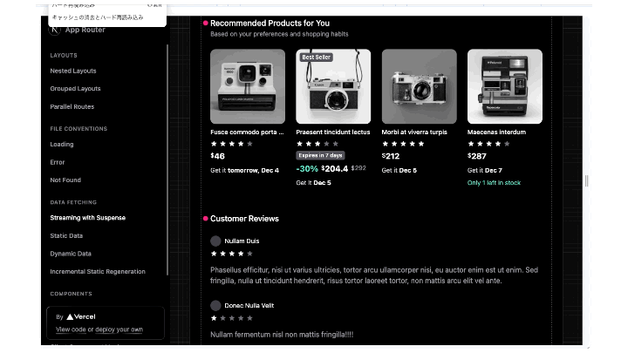Open Parallel Routes page
This screenshot has width=628, height=353.
click(72, 106)
